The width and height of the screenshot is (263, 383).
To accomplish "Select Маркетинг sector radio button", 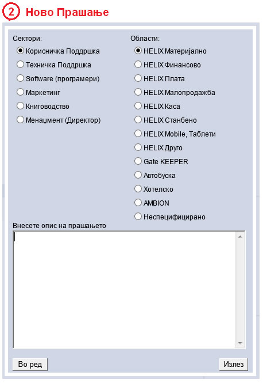I will pyautogui.click(x=21, y=92).
